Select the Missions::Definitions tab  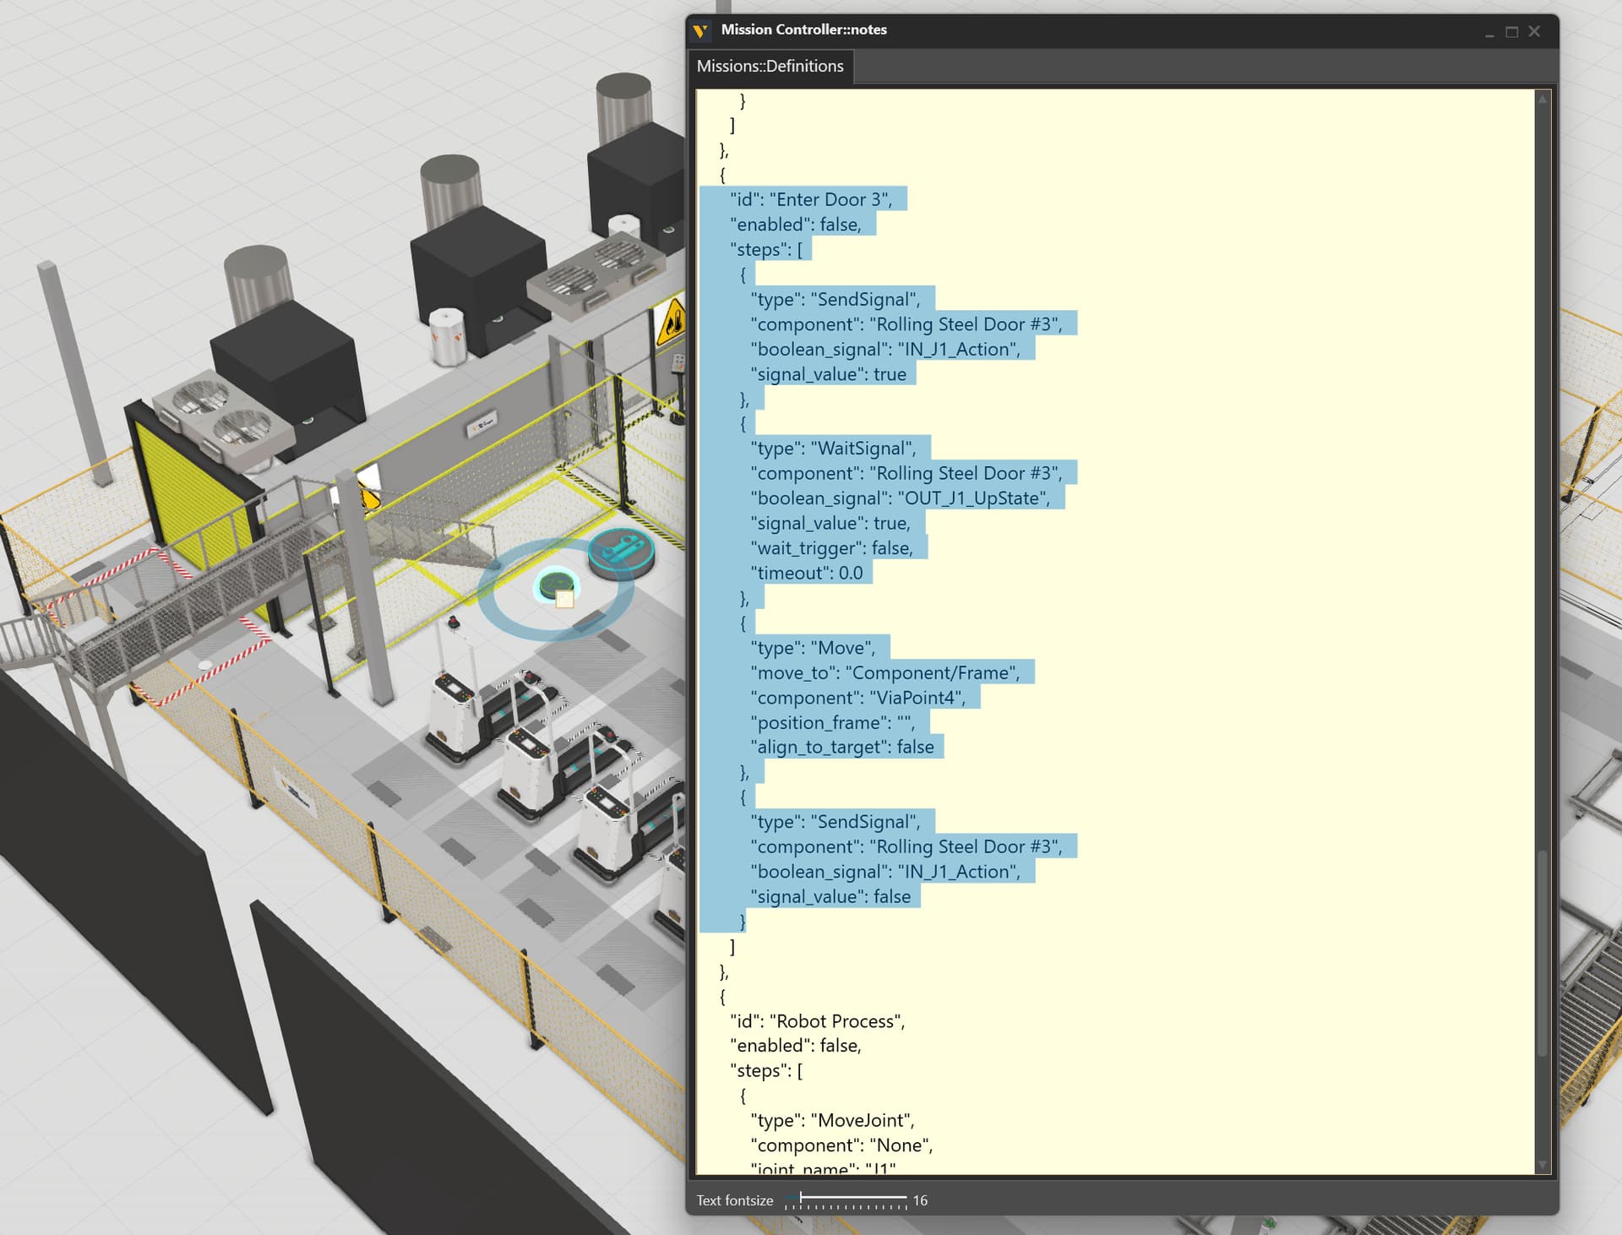pos(770,66)
